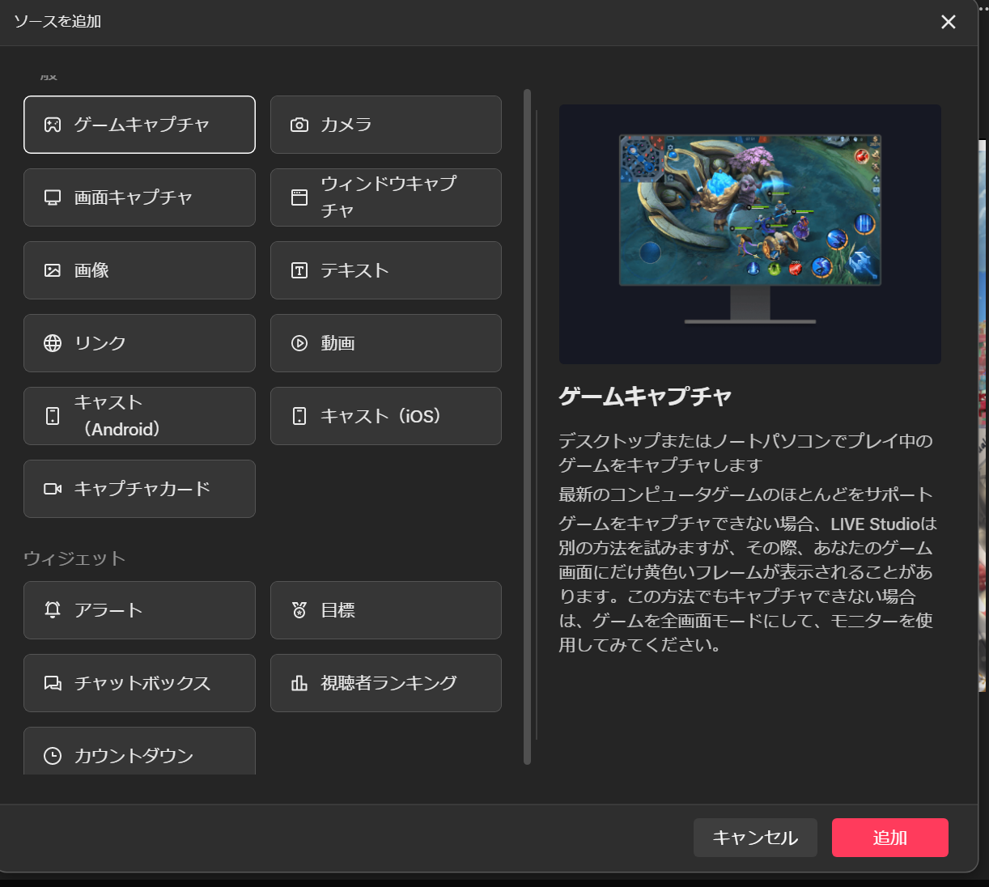Click the T text icon beside テキスト
The image size is (989, 887).
coord(299,270)
